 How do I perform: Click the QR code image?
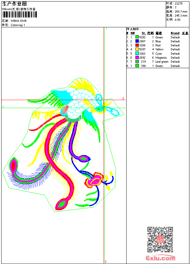160,239
